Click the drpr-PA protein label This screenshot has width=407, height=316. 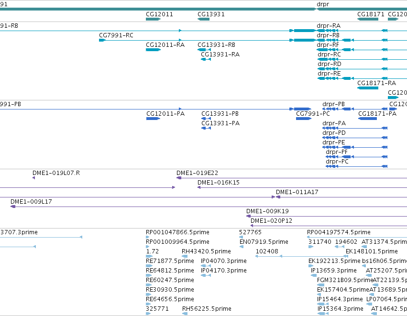[334, 123]
